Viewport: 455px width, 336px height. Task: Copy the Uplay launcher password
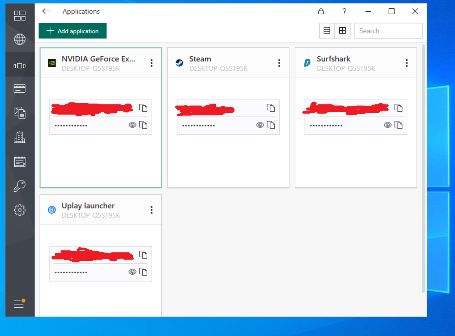[x=143, y=272]
